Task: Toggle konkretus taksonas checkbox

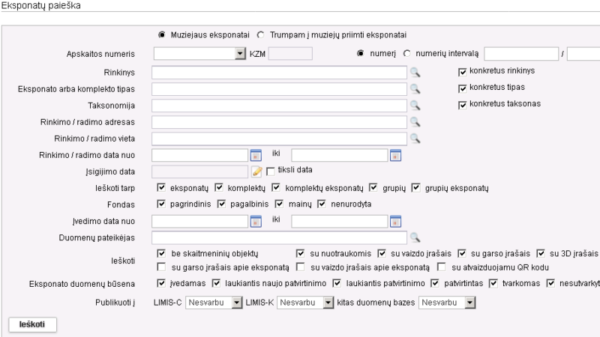Action: point(462,105)
